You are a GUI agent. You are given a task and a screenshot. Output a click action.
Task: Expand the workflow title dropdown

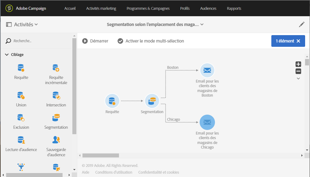tap(202, 24)
